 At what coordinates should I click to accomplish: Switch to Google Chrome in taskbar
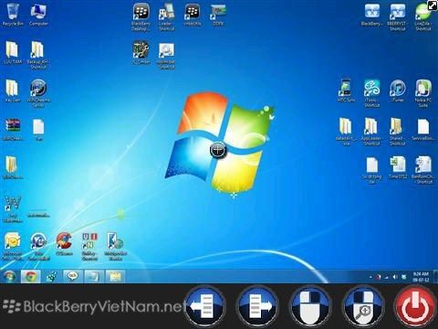(x=30, y=277)
